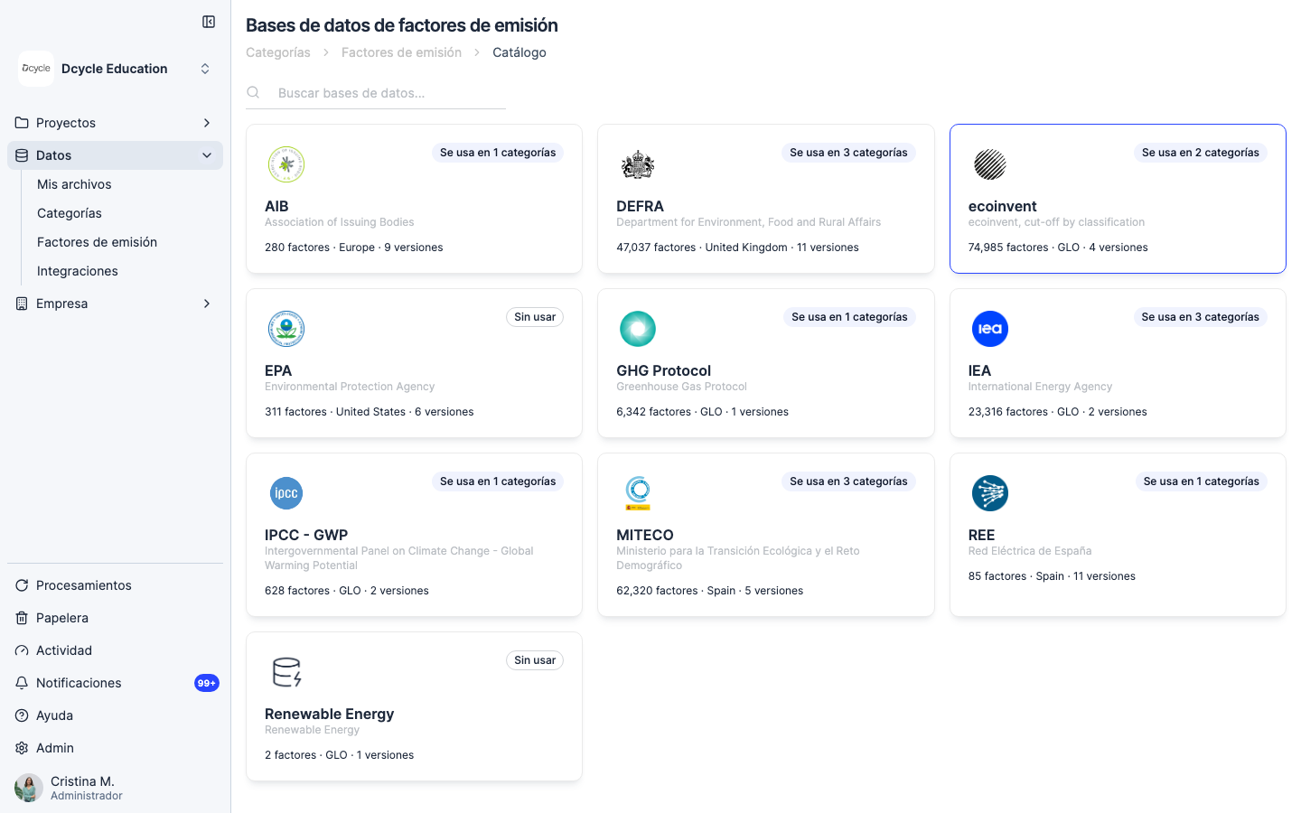Click the Datos database icon

pos(22,155)
